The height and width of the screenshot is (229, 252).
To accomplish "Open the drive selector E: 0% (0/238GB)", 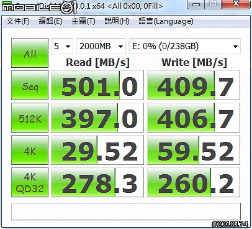I will point(185,46).
